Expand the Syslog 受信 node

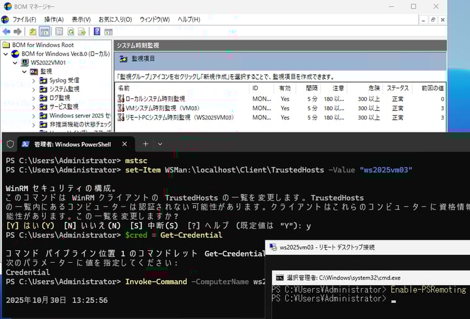click(33, 80)
